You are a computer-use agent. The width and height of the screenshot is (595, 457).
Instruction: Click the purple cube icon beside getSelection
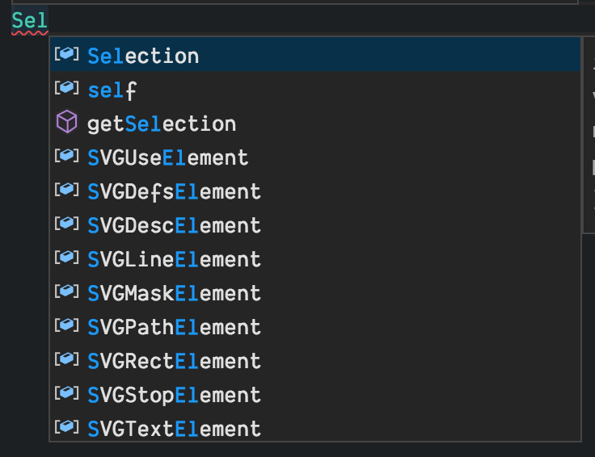(x=66, y=123)
